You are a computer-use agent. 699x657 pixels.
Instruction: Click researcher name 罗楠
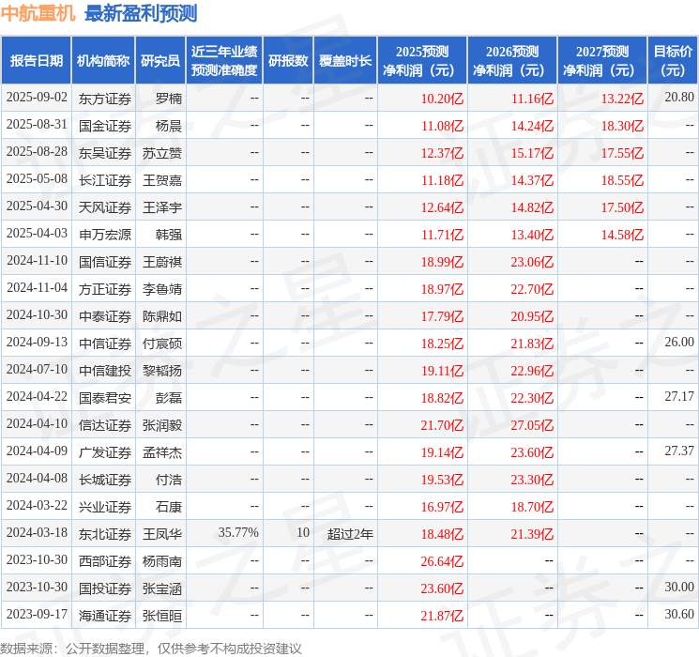(x=169, y=99)
